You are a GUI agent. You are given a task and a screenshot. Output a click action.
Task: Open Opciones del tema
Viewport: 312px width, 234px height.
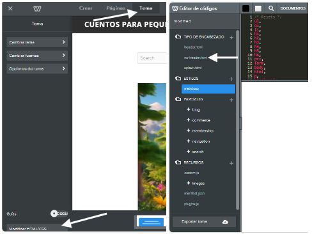point(37,68)
